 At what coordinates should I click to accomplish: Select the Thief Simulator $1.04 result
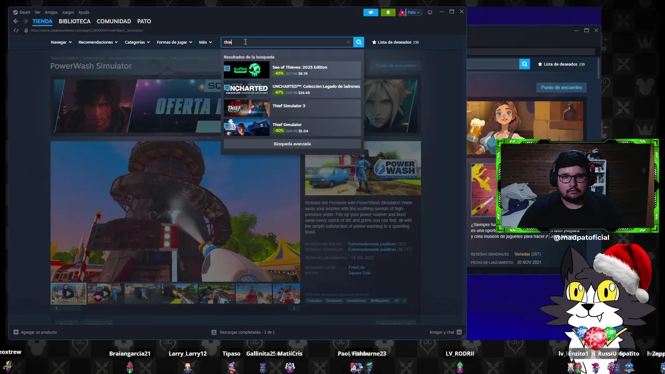click(292, 127)
